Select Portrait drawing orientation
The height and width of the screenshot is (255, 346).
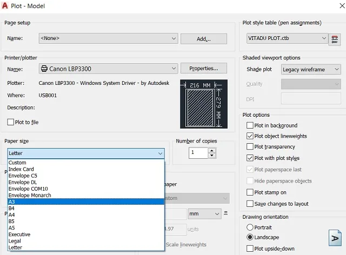coord(250,227)
